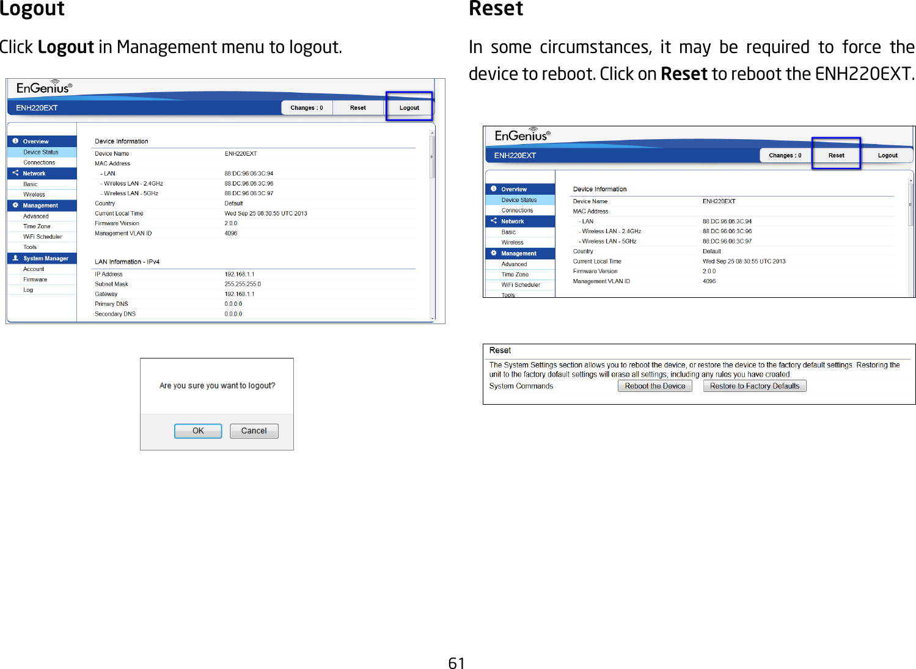Click Restore to Factory Defaults

[755, 386]
